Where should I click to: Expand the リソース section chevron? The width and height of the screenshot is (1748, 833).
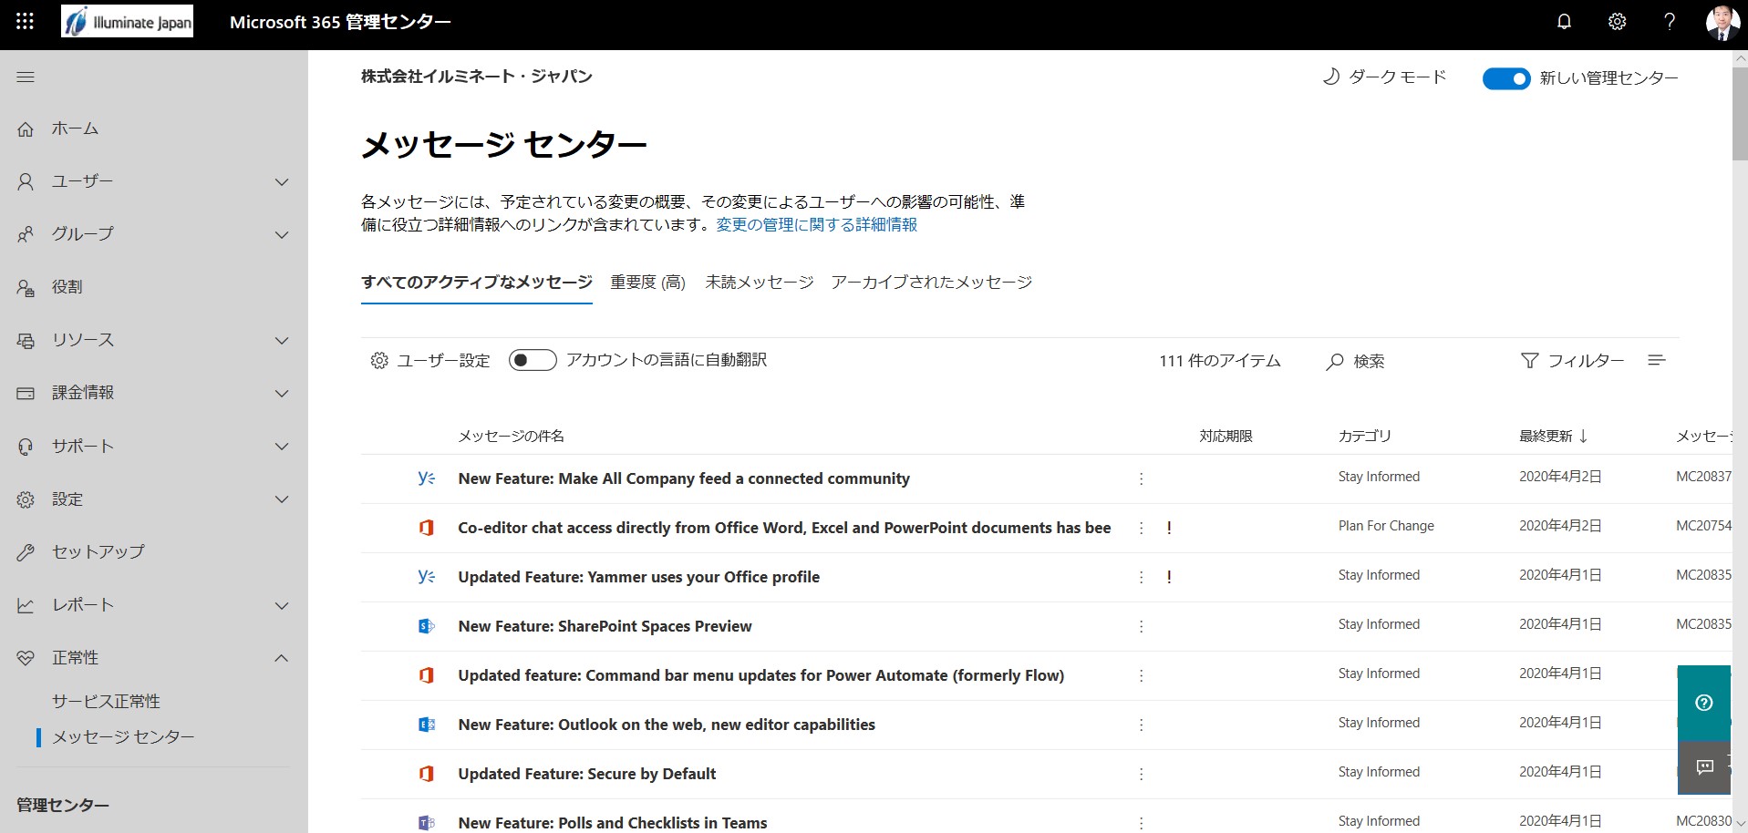click(282, 341)
